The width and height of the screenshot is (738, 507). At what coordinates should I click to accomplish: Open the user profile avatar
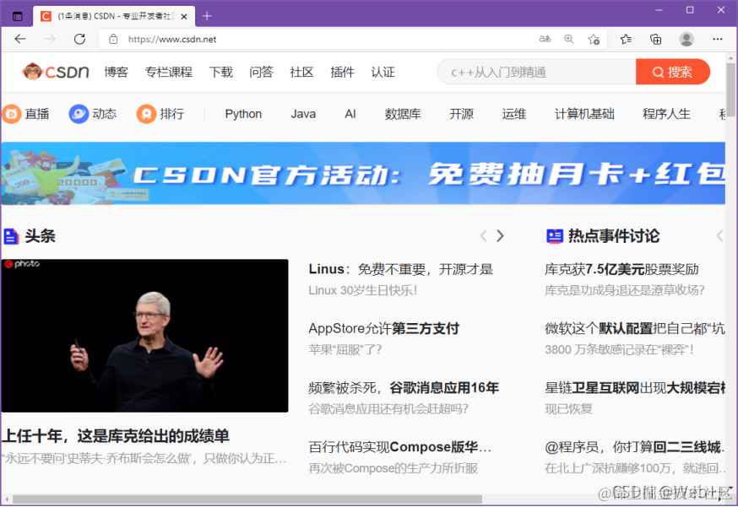coord(686,39)
